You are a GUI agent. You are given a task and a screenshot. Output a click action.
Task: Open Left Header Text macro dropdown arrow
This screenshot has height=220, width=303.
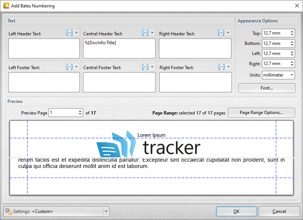click(x=77, y=33)
